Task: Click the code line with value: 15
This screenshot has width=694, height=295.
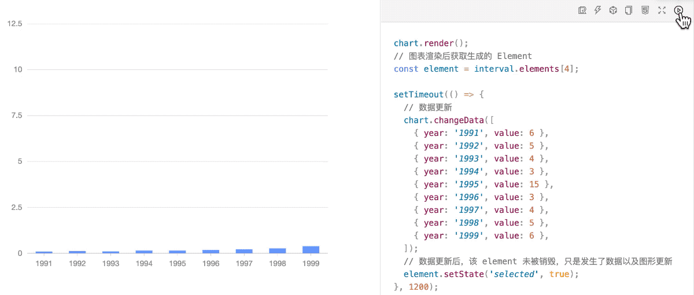Action: click(x=483, y=185)
